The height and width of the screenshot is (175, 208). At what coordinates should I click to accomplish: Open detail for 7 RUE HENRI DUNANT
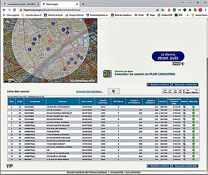[x=184, y=144]
